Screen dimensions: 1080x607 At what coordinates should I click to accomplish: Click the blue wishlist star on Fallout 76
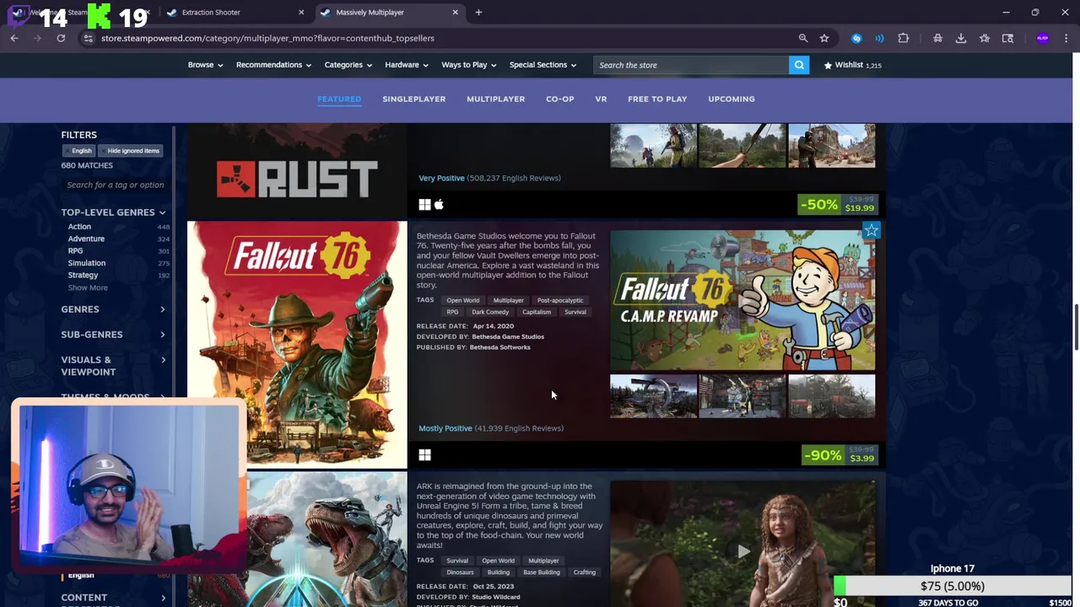point(871,230)
